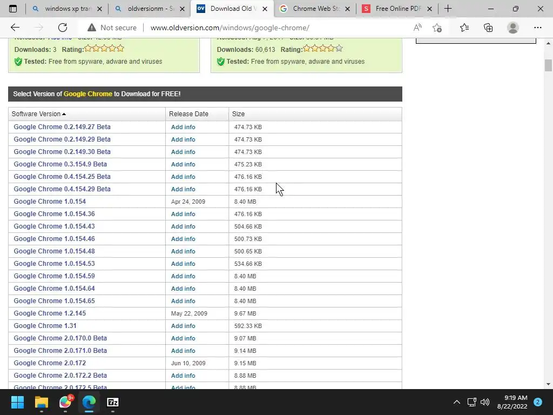The width and height of the screenshot is (553, 415).
Task: Click Add info for Chrome 1.0.154.43
Action: click(x=183, y=226)
